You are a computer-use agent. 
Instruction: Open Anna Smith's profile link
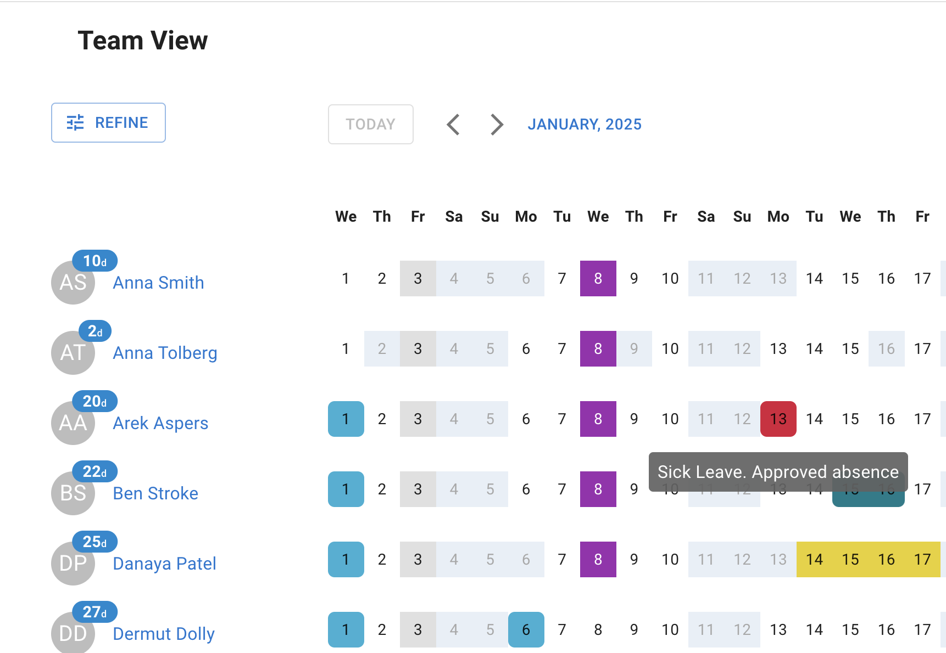[158, 283]
